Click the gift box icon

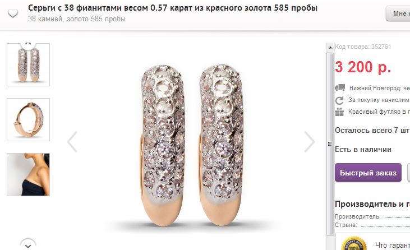[339, 112]
